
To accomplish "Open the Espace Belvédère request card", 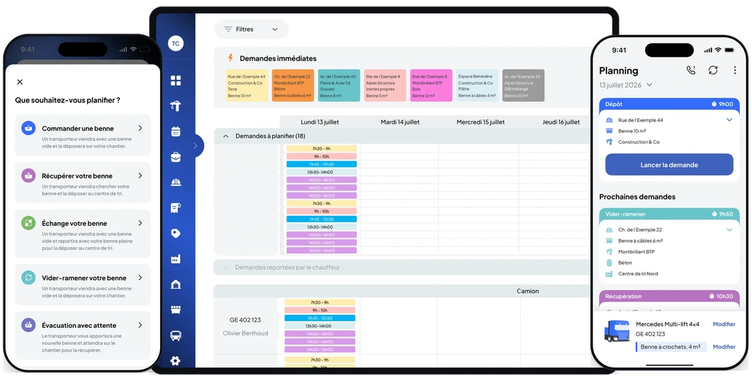I will 477,85.
